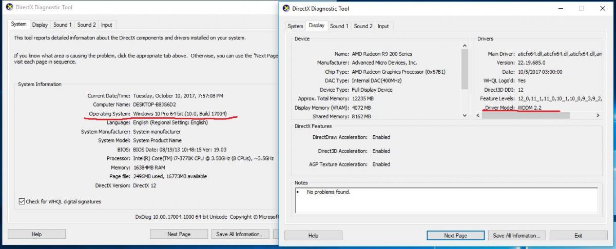The height and width of the screenshot is (249, 616).
Task: Switch to Display tab in left window
Action: [40, 25]
